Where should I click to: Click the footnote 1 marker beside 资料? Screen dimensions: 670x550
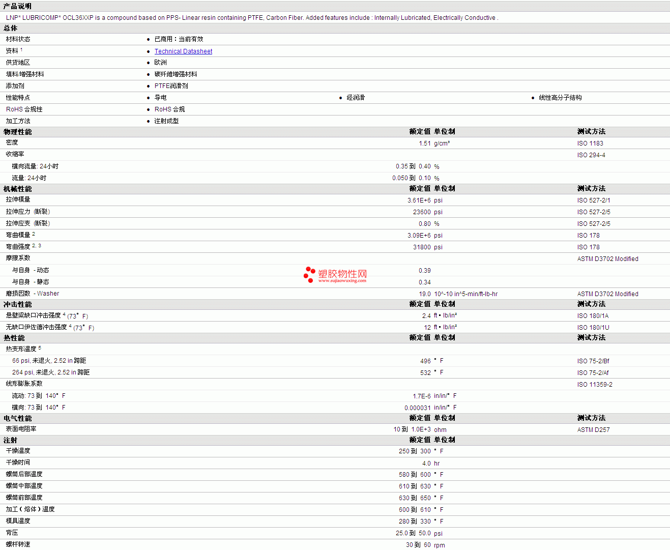[x=21, y=50]
